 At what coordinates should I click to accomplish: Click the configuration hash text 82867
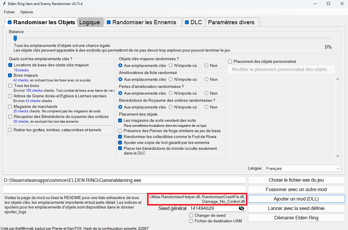[x=143, y=228]
